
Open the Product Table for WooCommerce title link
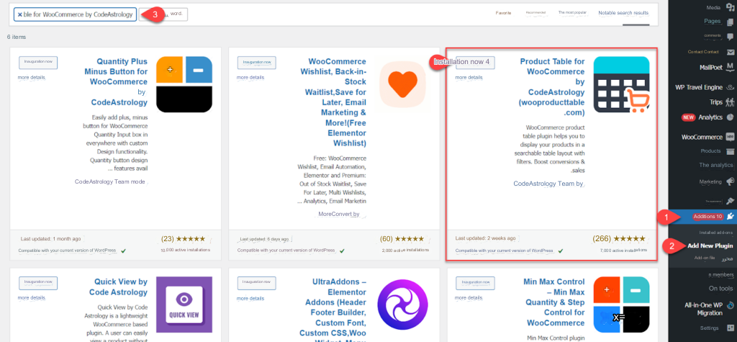[553, 87]
